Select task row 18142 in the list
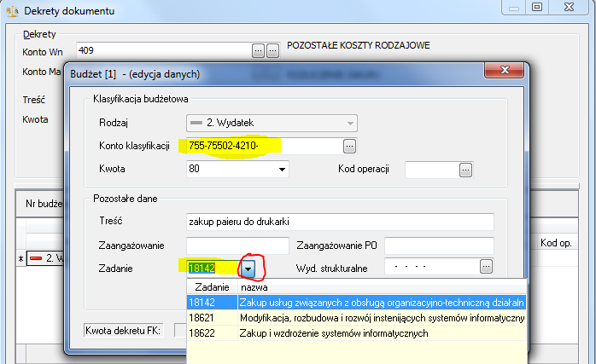 356,303
